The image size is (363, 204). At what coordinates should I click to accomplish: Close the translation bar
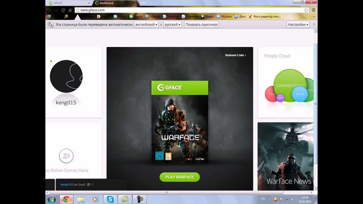click(x=314, y=25)
